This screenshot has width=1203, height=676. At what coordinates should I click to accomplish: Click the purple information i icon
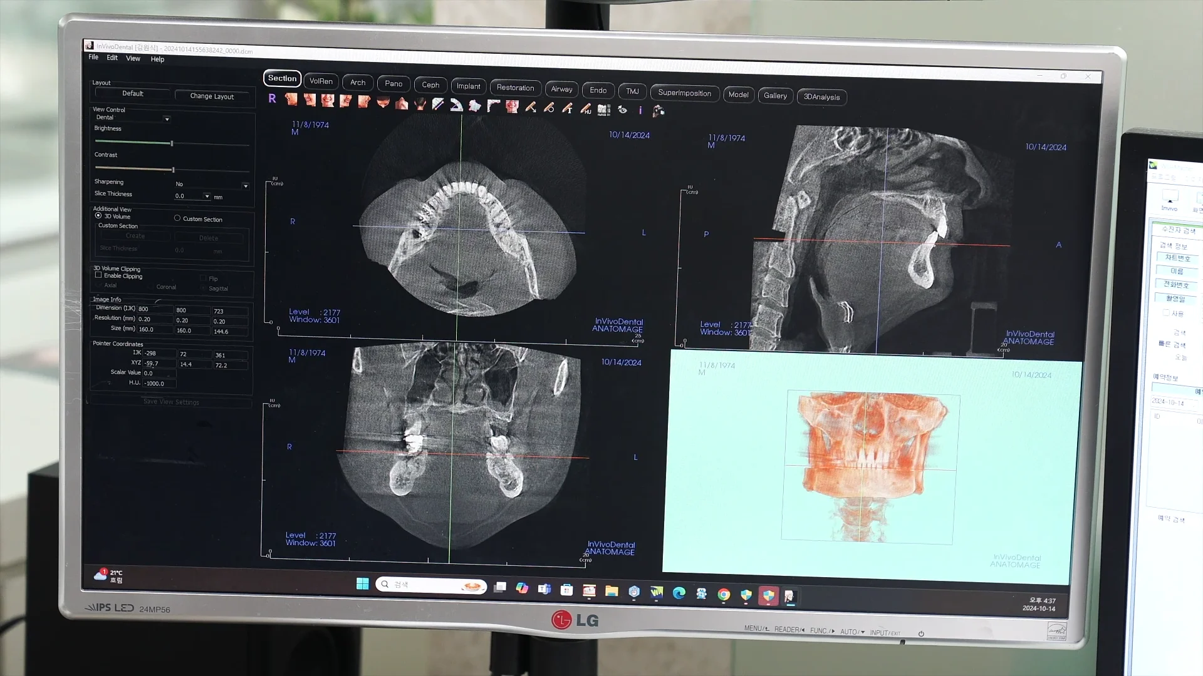[x=640, y=110]
